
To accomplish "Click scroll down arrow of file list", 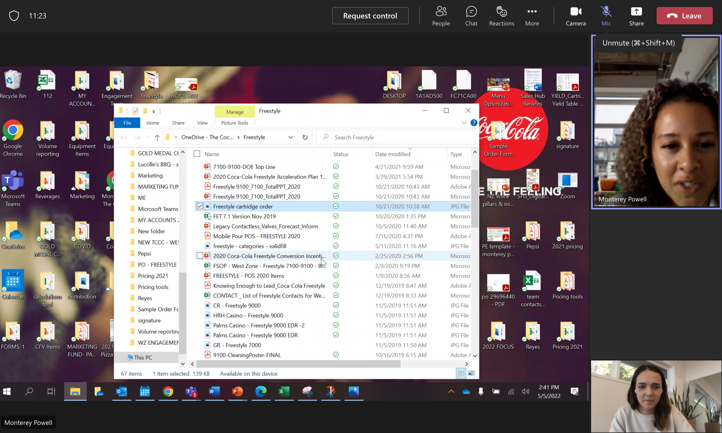I will click(475, 356).
